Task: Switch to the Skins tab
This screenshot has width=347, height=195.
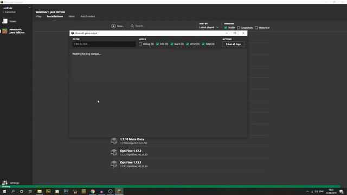Action: [72, 16]
